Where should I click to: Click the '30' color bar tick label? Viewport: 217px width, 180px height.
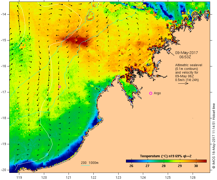click(196, 166)
